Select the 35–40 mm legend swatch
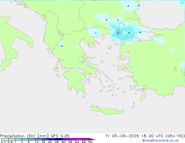Viewport: 185px width, 143px height. tap(72, 139)
